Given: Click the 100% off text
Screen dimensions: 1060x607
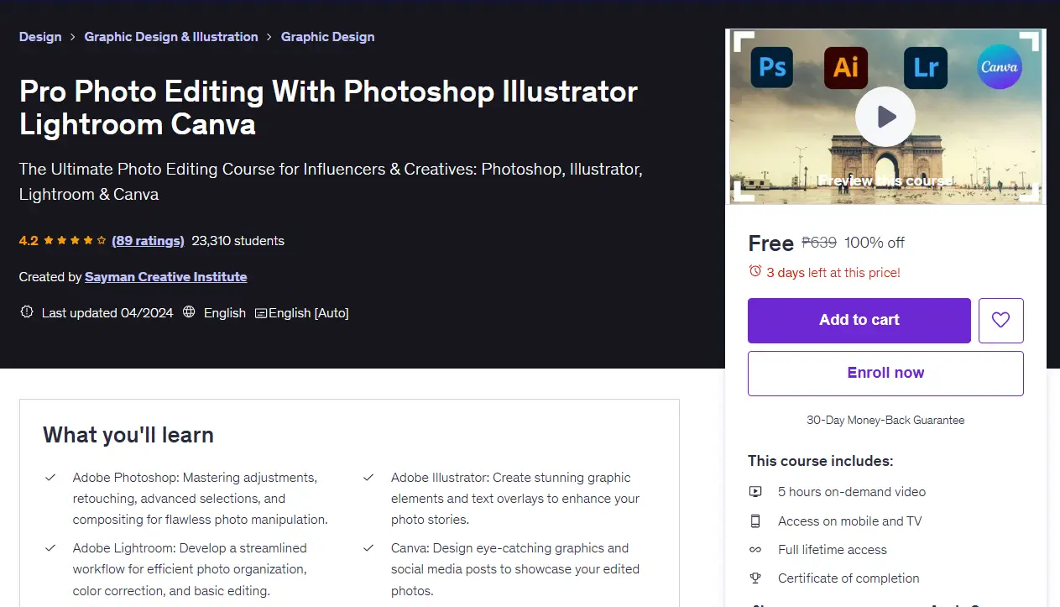Looking at the screenshot, I should tap(875, 243).
